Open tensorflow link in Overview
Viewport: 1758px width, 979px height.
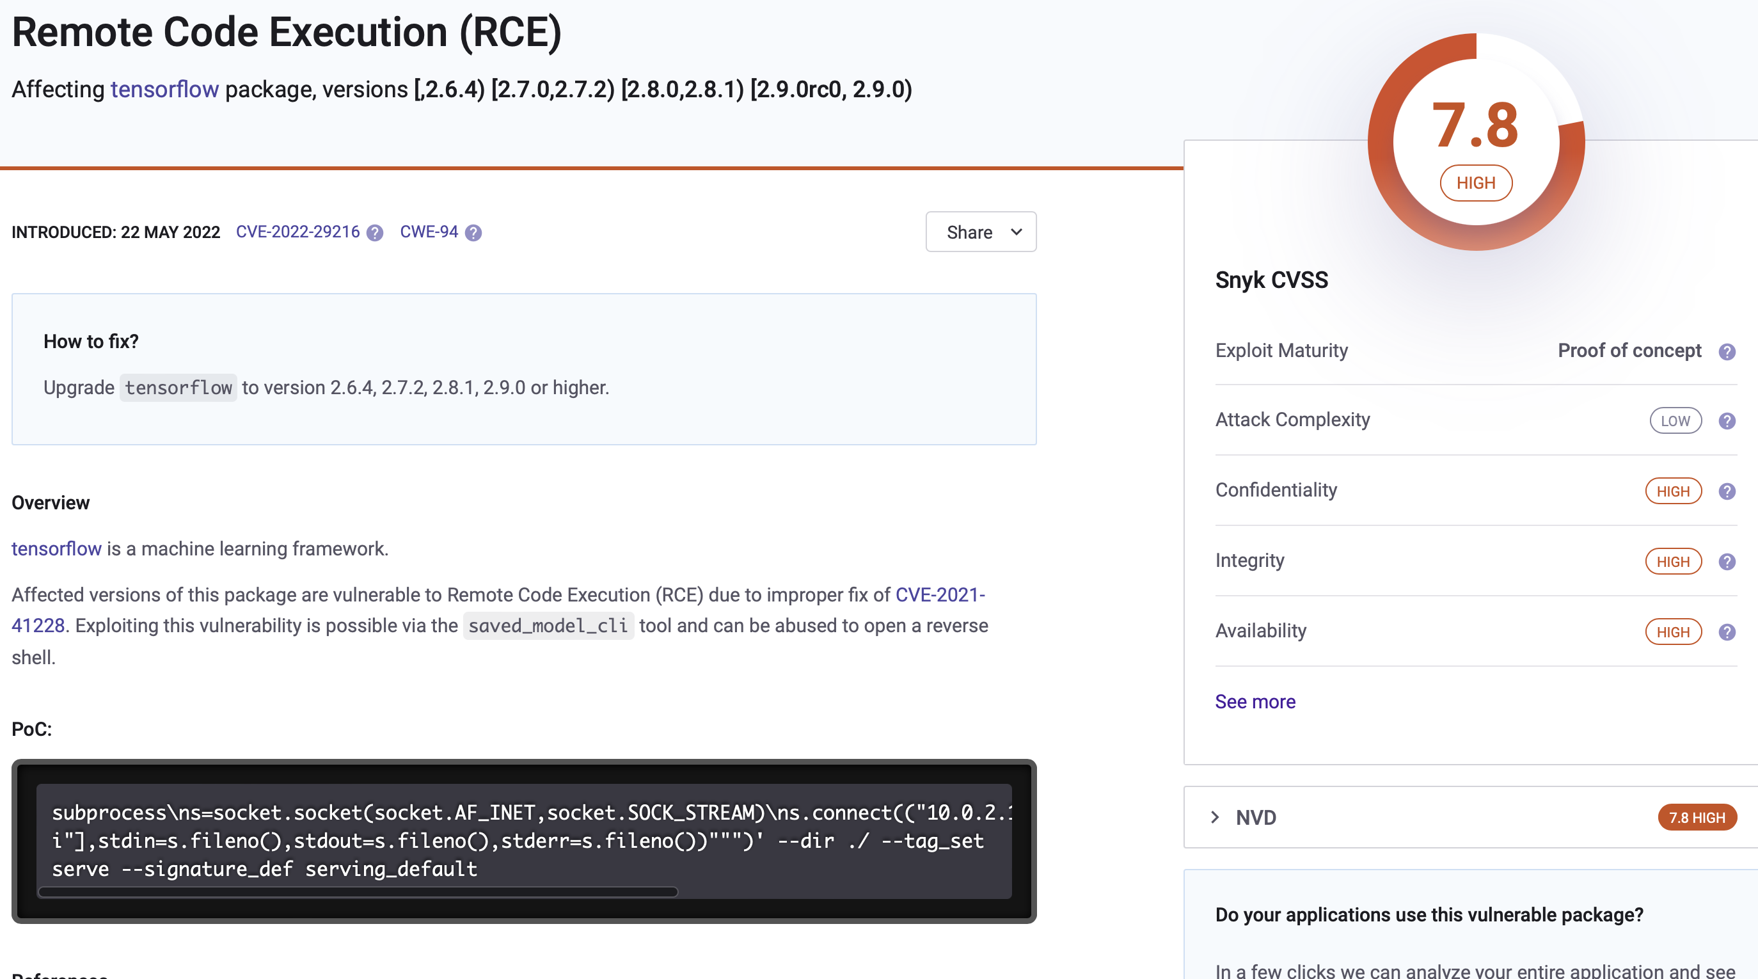coord(57,548)
